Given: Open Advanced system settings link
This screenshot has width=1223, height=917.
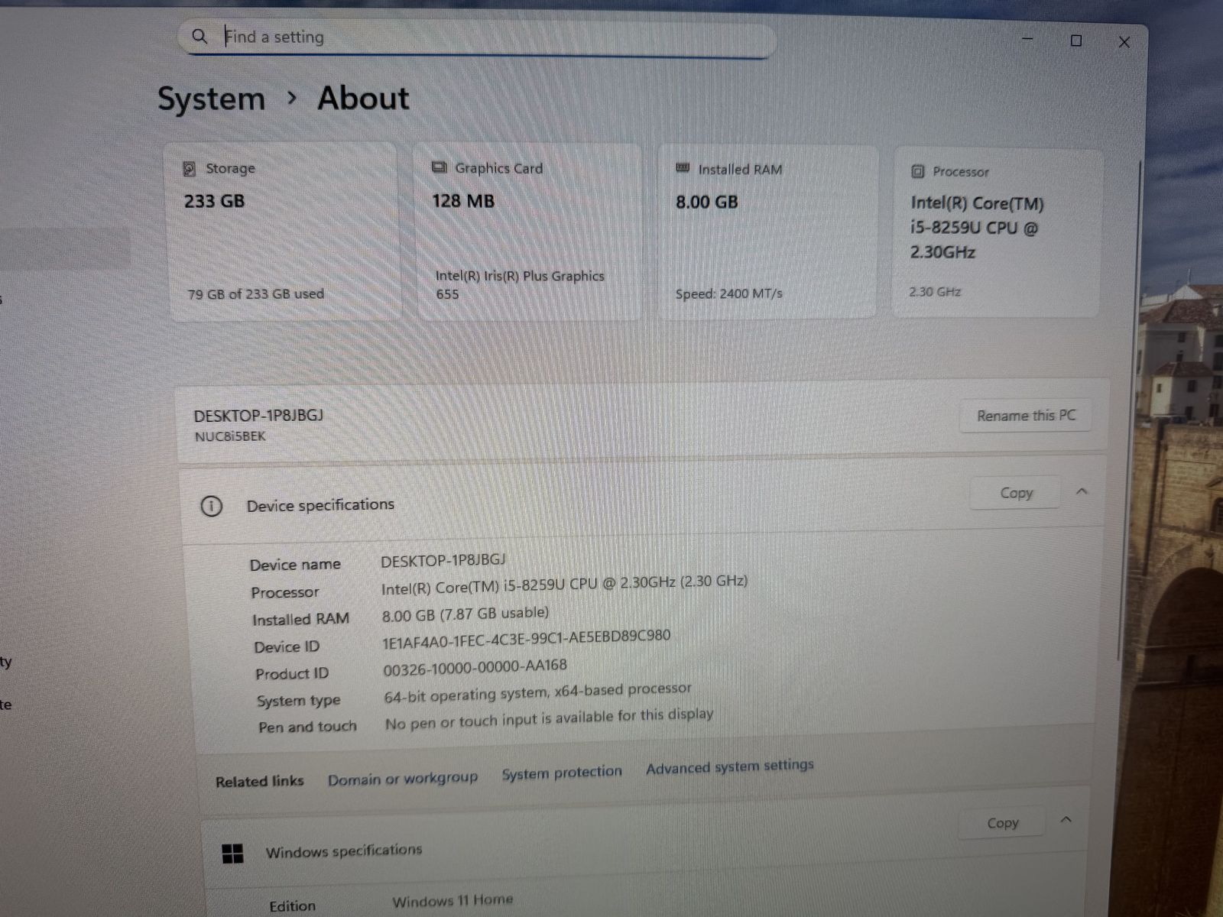Looking at the screenshot, I should click(x=729, y=766).
